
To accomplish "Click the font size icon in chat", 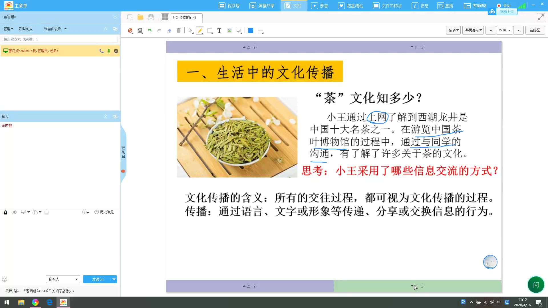I will tap(15, 212).
